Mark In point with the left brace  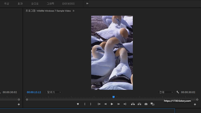tap(85, 104)
